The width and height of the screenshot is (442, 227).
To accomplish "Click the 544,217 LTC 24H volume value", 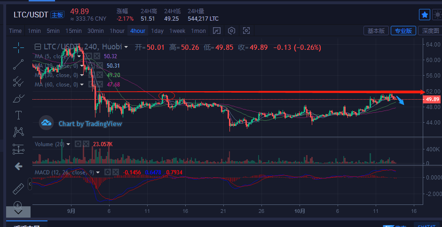I will point(203,19).
